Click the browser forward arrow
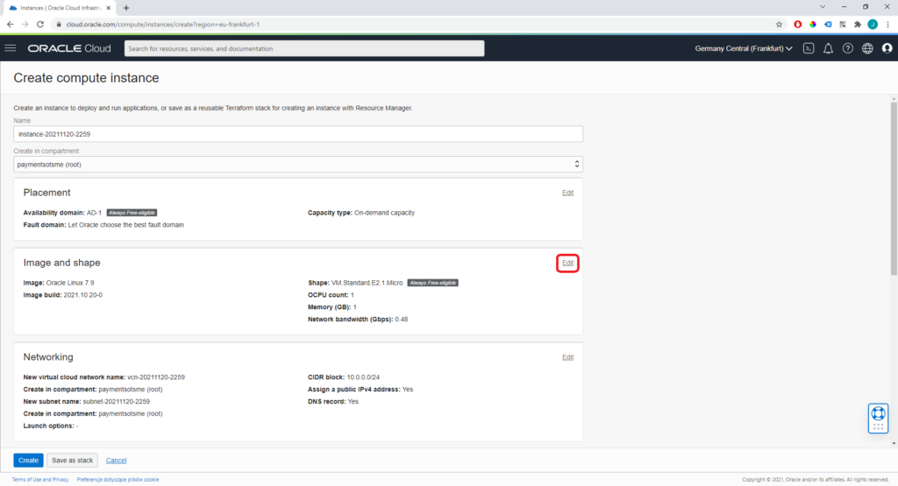The height and width of the screenshot is (486, 898). [25, 25]
